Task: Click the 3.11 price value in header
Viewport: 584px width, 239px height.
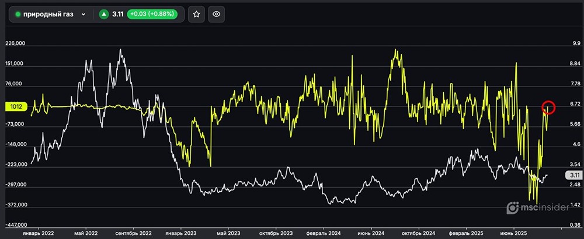Action: (118, 14)
